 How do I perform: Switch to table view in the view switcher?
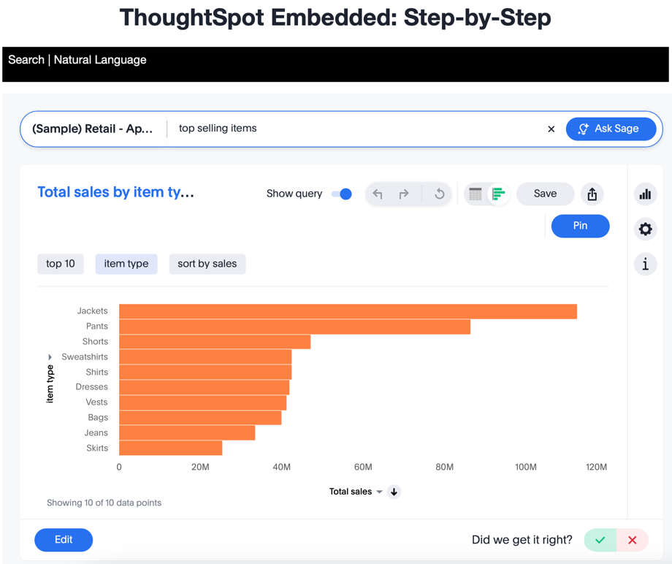[475, 194]
